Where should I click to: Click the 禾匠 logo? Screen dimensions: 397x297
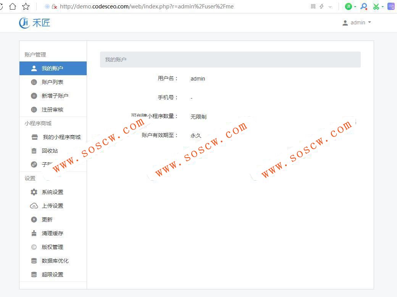click(x=35, y=23)
